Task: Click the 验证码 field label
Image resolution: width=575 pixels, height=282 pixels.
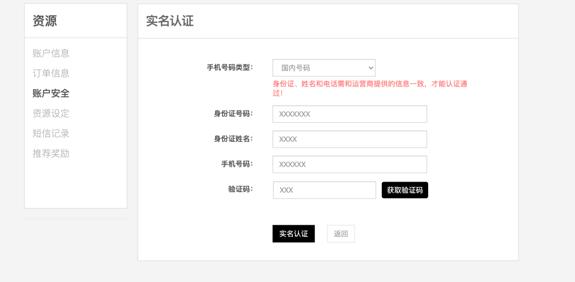Action: pyautogui.click(x=241, y=190)
